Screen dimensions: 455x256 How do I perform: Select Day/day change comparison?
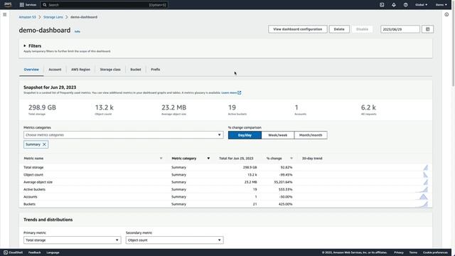(245, 135)
